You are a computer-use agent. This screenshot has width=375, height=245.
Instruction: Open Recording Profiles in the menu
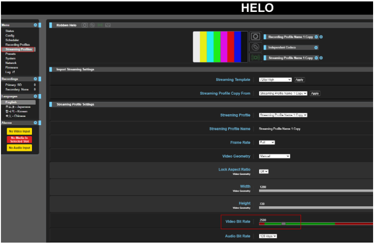coord(18,44)
